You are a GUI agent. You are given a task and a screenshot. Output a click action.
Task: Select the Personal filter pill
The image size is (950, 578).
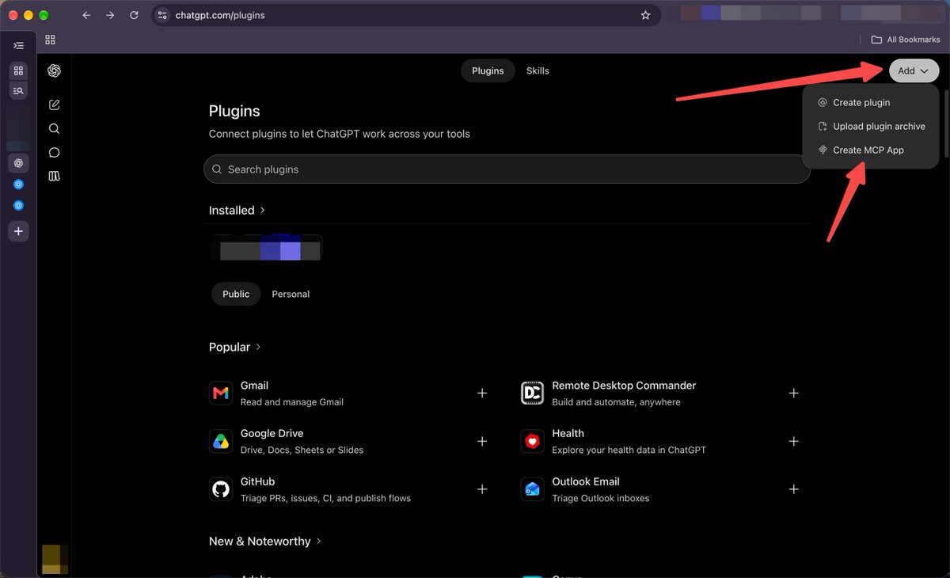tap(291, 294)
